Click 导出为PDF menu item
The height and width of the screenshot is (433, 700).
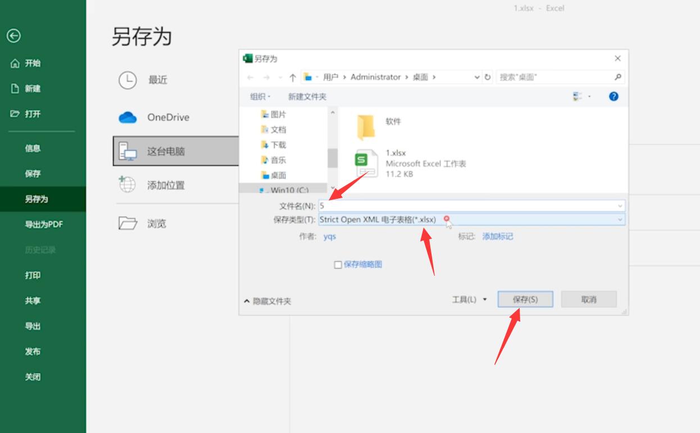point(44,225)
